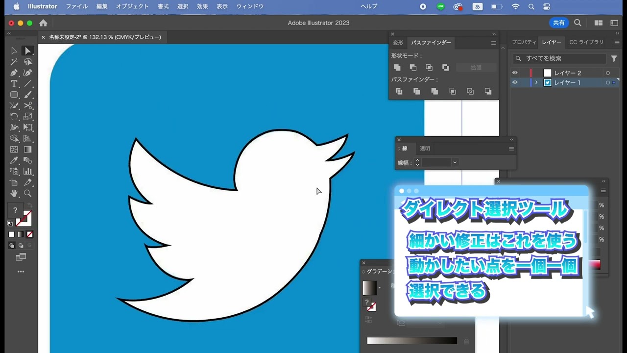
Task: Click Pathfinder Minus Front icon
Action: coord(413,68)
